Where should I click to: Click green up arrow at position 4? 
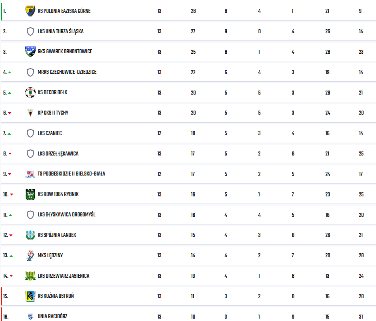[x=10, y=72]
